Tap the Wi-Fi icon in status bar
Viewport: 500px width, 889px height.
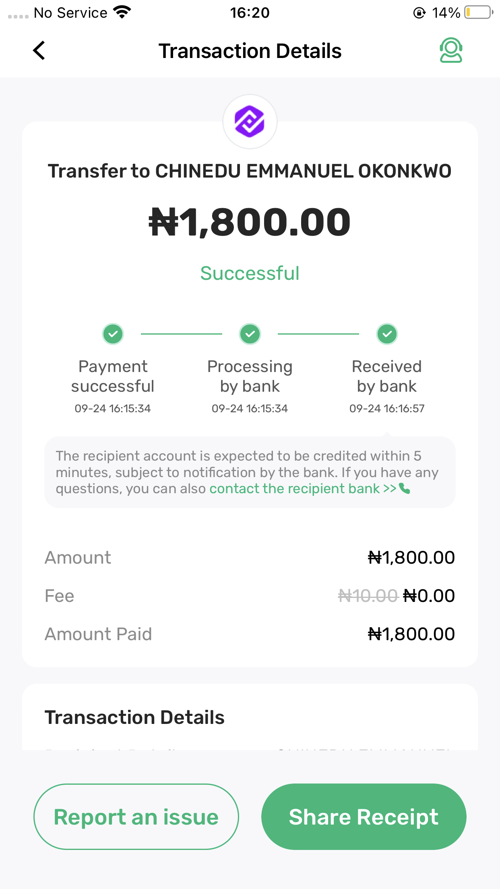[122, 12]
